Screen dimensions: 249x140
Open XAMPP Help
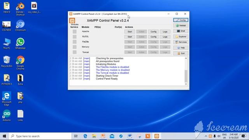181,48
